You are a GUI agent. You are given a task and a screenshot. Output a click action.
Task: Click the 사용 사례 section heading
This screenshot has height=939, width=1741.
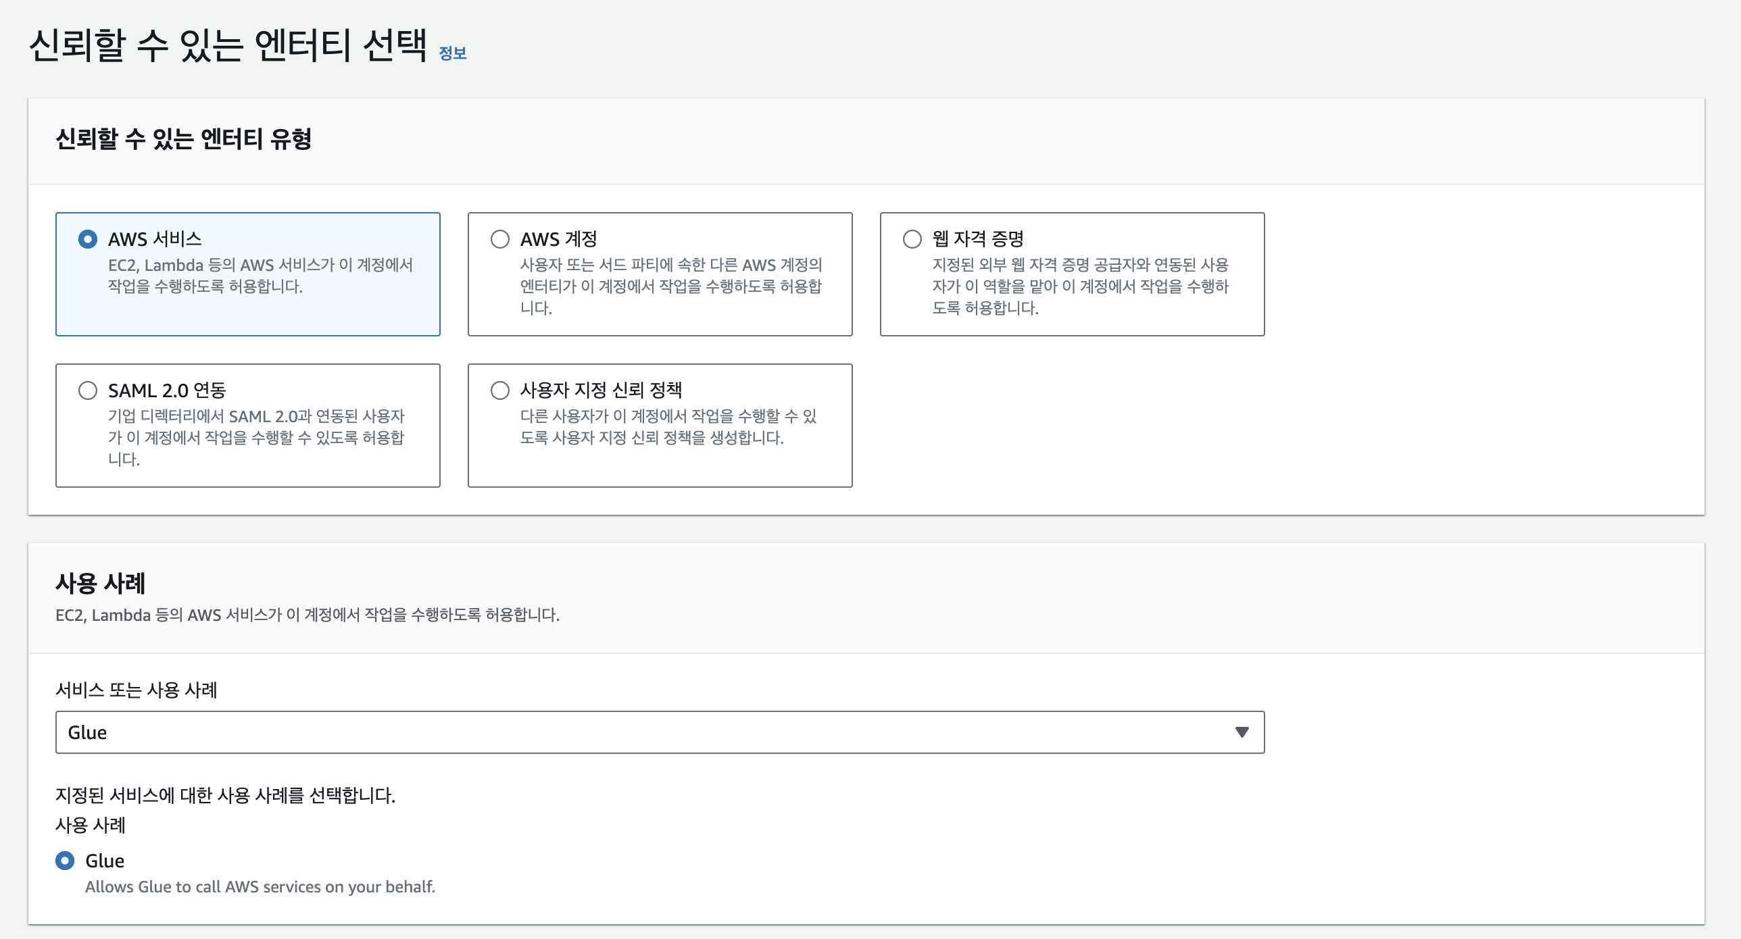tap(100, 583)
